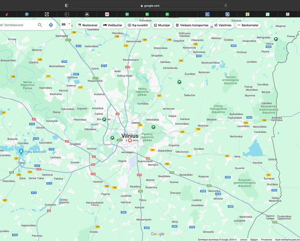300x241 pixels.
Task: Select the Muziejai category chip
Action: (x=162, y=25)
